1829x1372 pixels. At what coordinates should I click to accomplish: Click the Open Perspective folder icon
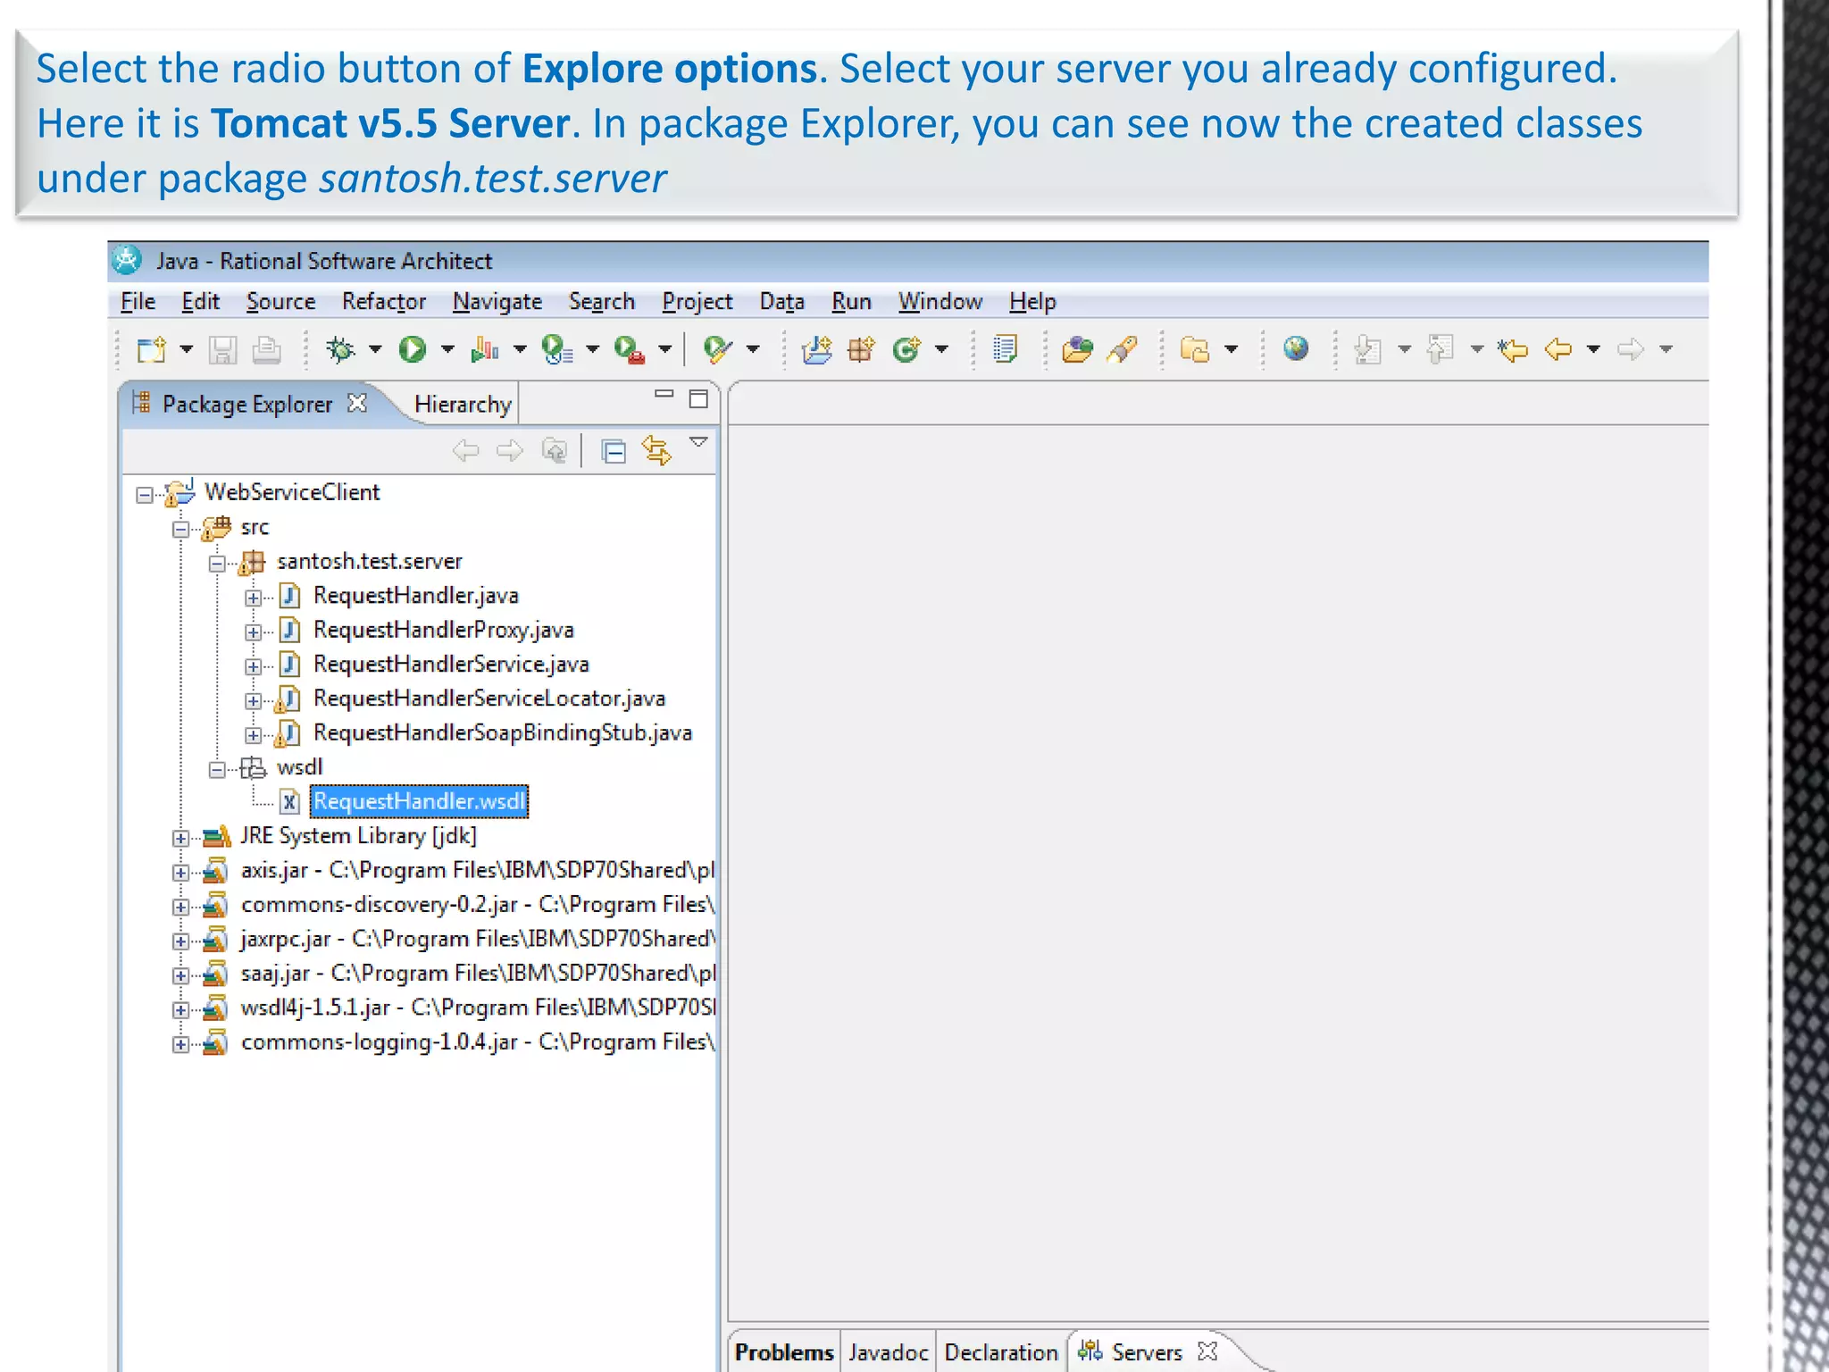[x=1194, y=349]
